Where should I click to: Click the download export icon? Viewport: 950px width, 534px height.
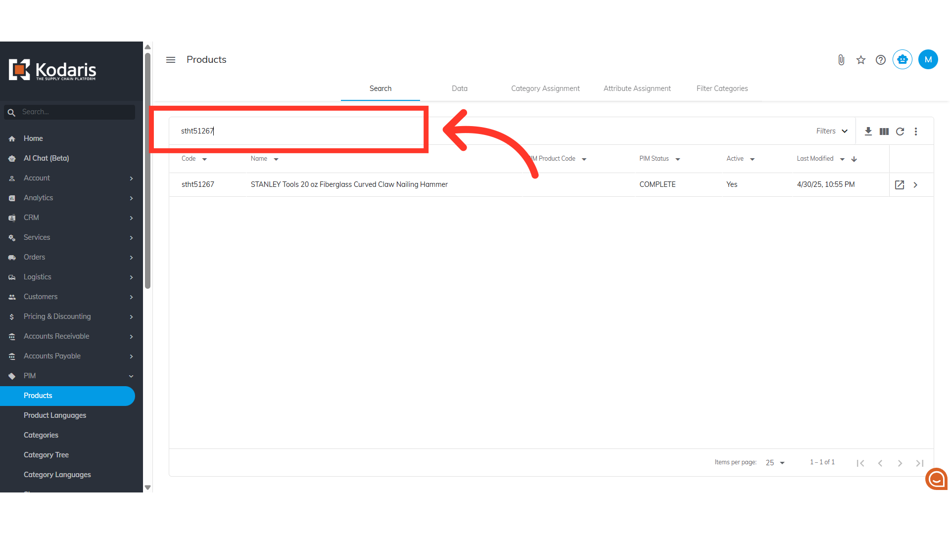click(868, 131)
